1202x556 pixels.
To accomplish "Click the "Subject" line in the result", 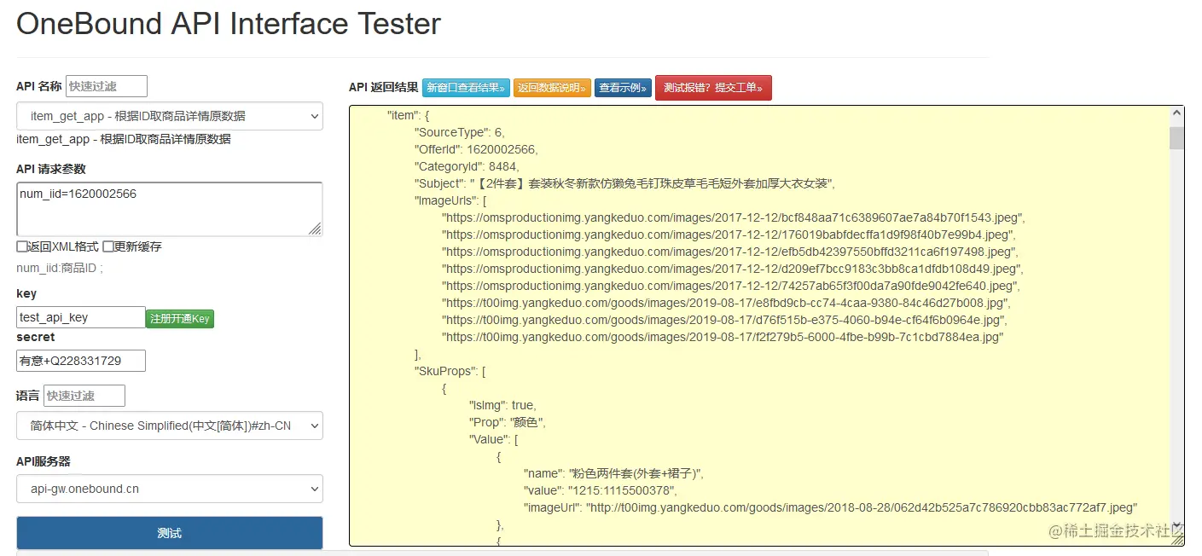I will tap(624, 183).
